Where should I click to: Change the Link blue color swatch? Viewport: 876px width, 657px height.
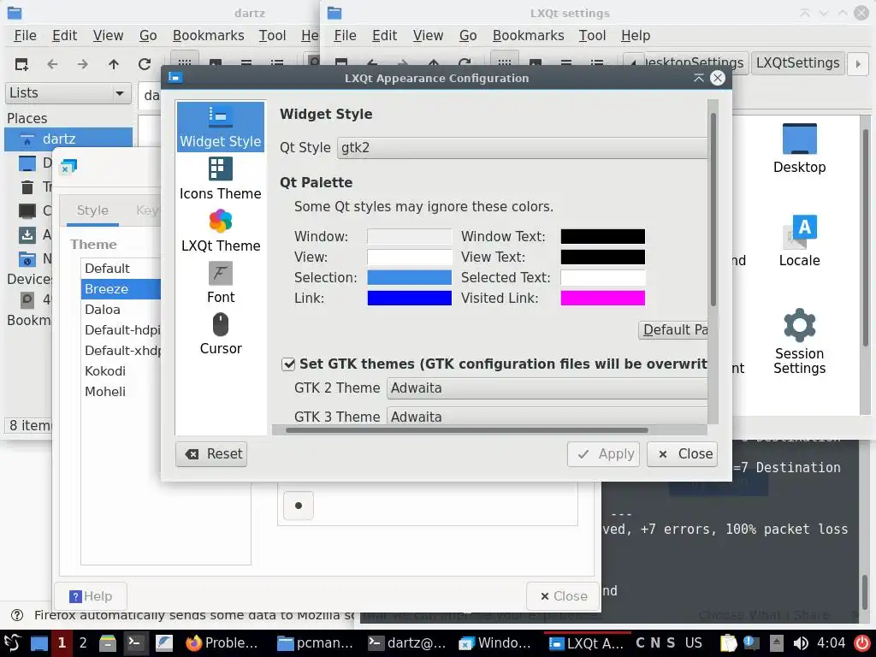click(410, 298)
